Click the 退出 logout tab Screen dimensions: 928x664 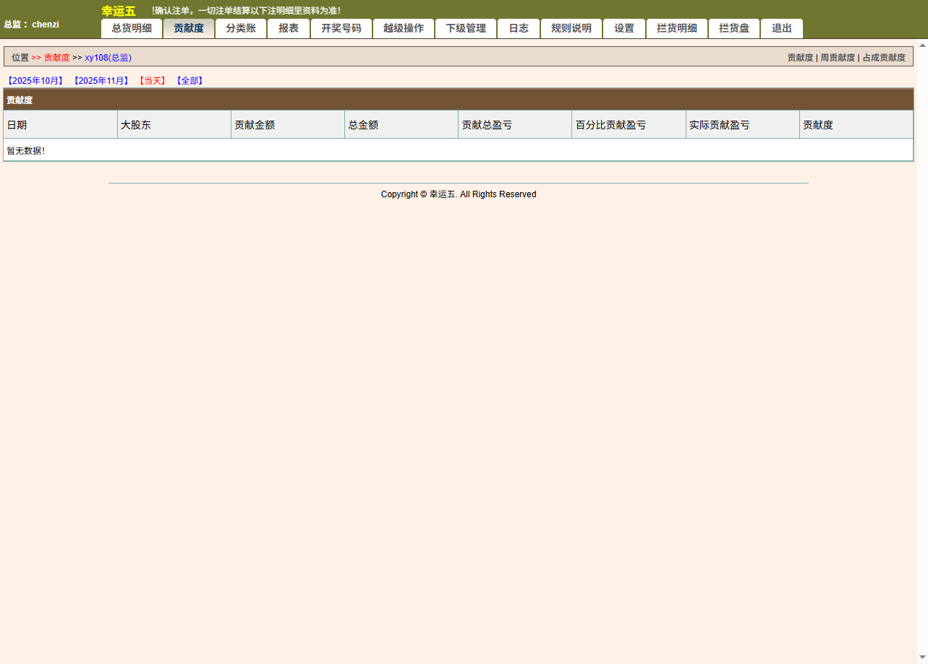tap(782, 29)
